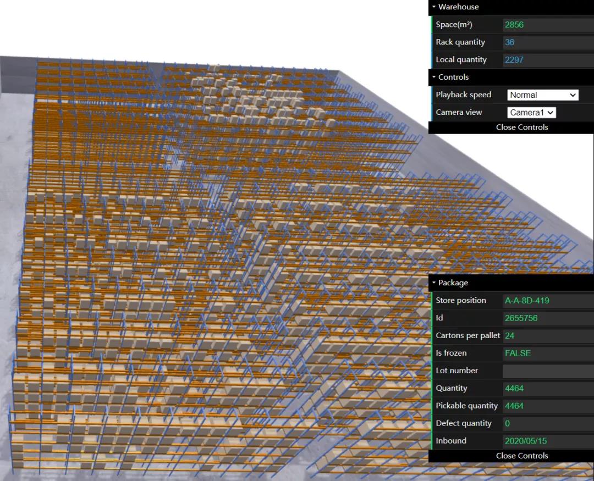This screenshot has height=481, width=594.
Task: Select the Cartons per pallet value
Action: [548, 335]
